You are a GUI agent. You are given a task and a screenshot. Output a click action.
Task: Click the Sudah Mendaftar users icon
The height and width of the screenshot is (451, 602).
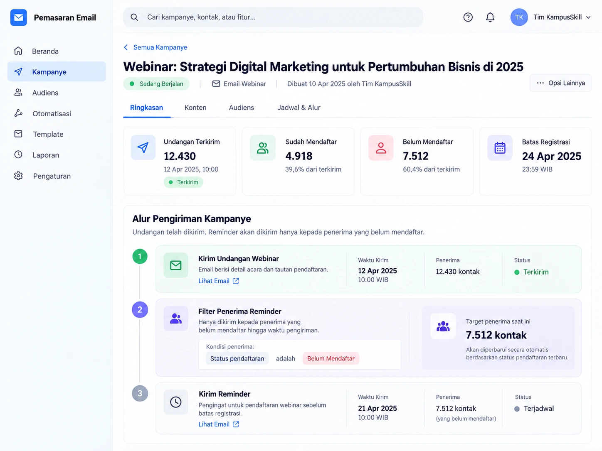pyautogui.click(x=263, y=147)
